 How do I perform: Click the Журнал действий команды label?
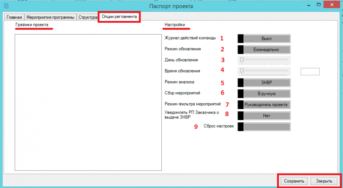[x=190, y=38]
